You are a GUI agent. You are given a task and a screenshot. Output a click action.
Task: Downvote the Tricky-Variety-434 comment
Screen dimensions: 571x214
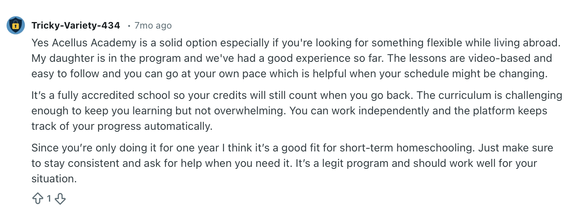coord(60,199)
